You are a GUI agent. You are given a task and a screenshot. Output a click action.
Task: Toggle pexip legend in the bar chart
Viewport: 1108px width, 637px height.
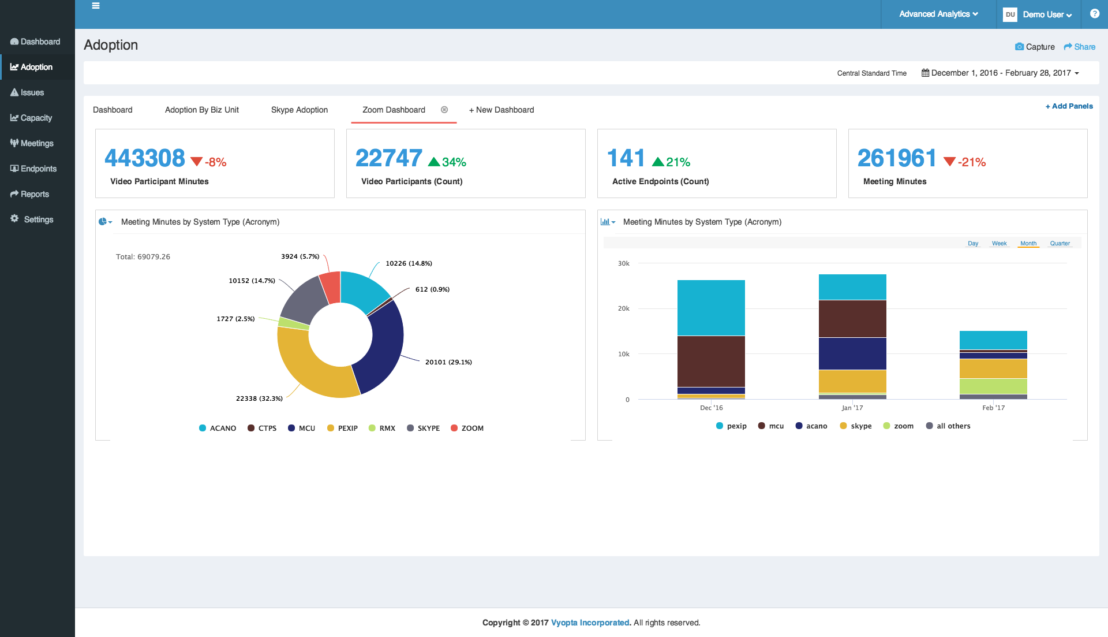pyautogui.click(x=731, y=426)
